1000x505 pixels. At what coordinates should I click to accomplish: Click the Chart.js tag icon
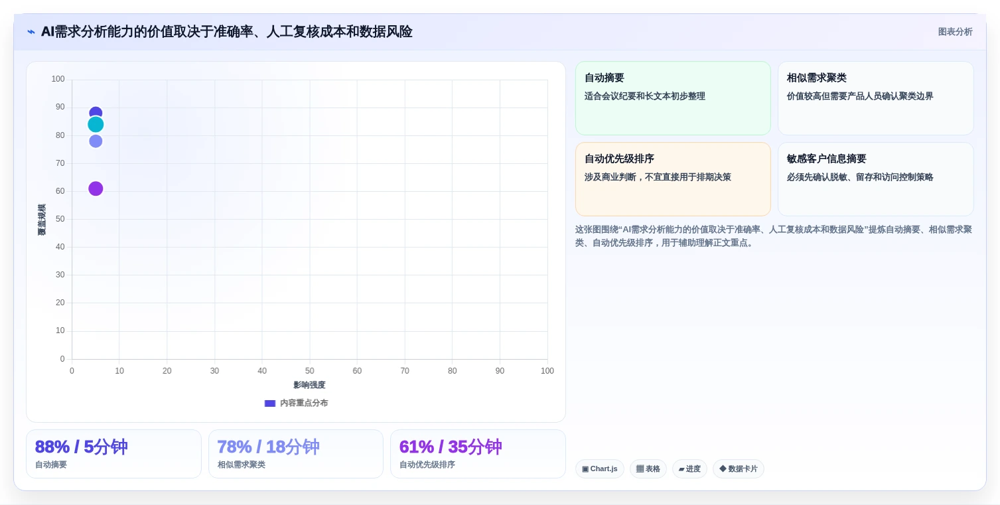[x=585, y=469]
